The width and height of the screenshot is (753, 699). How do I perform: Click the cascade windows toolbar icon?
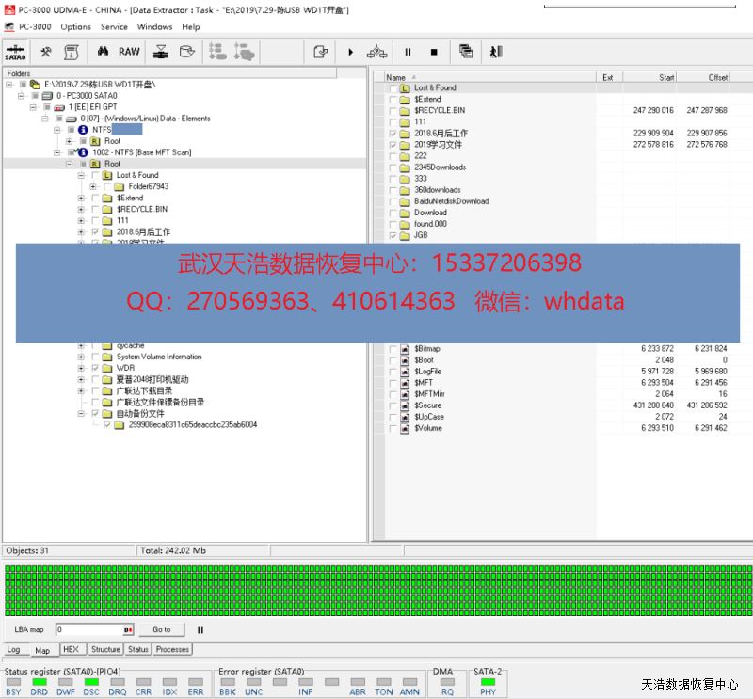(x=466, y=52)
